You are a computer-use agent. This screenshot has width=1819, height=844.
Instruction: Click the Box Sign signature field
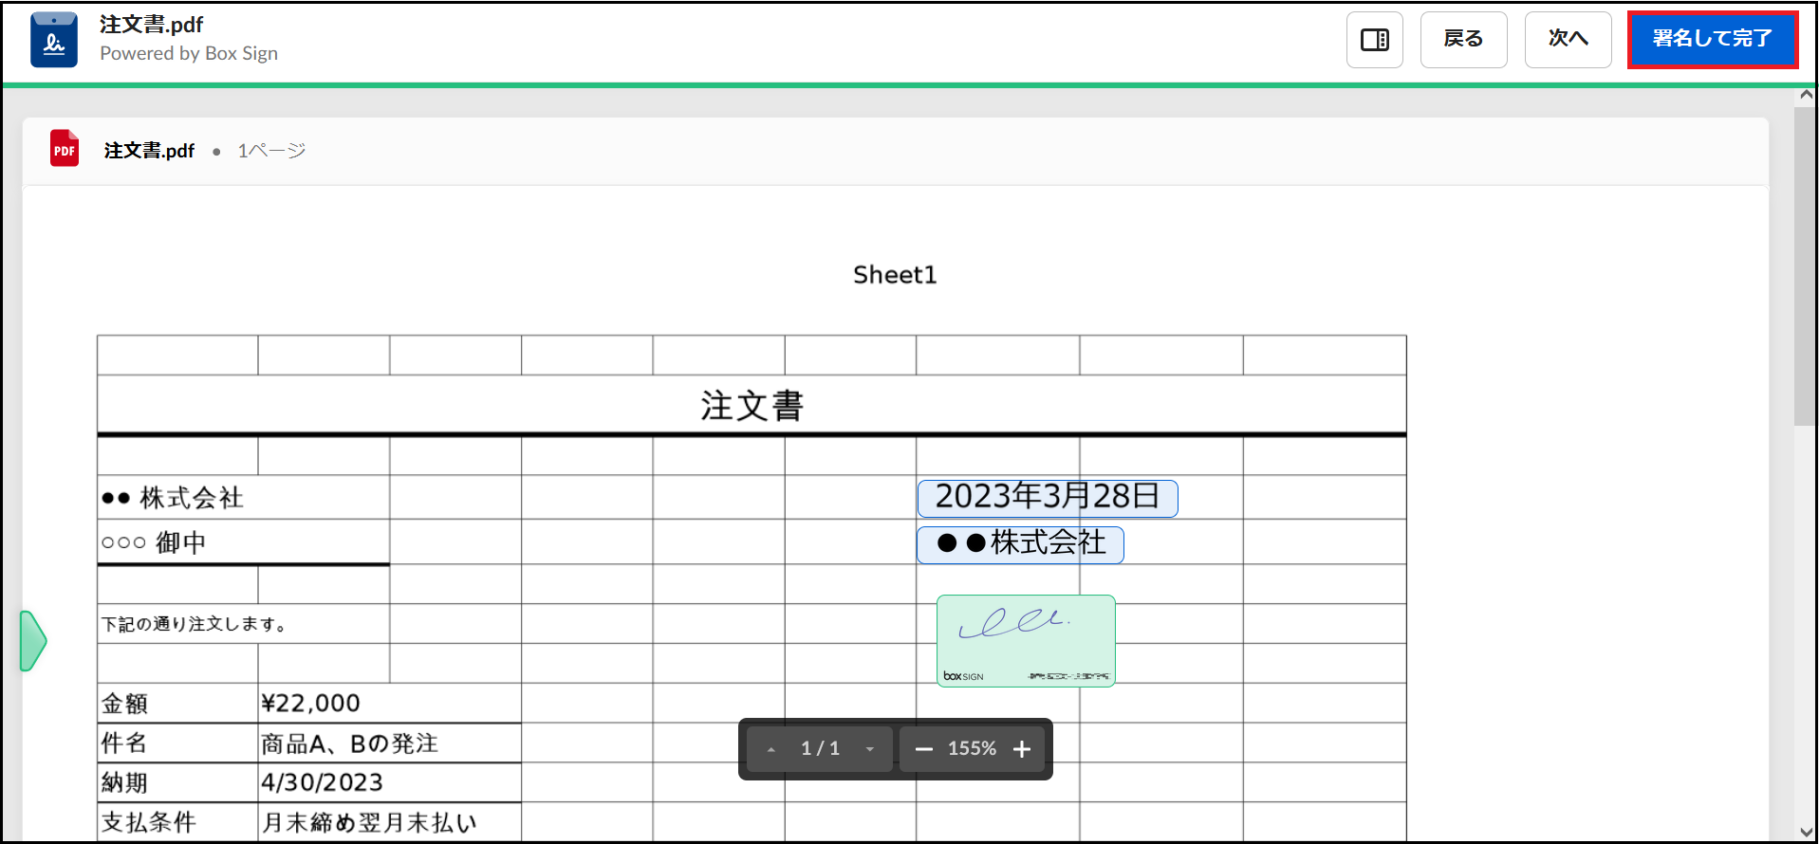[x=1025, y=640]
